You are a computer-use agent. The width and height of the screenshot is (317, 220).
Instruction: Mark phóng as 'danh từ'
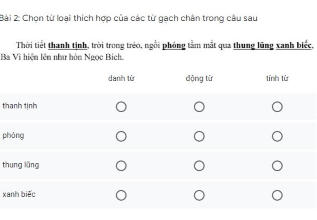point(121,136)
